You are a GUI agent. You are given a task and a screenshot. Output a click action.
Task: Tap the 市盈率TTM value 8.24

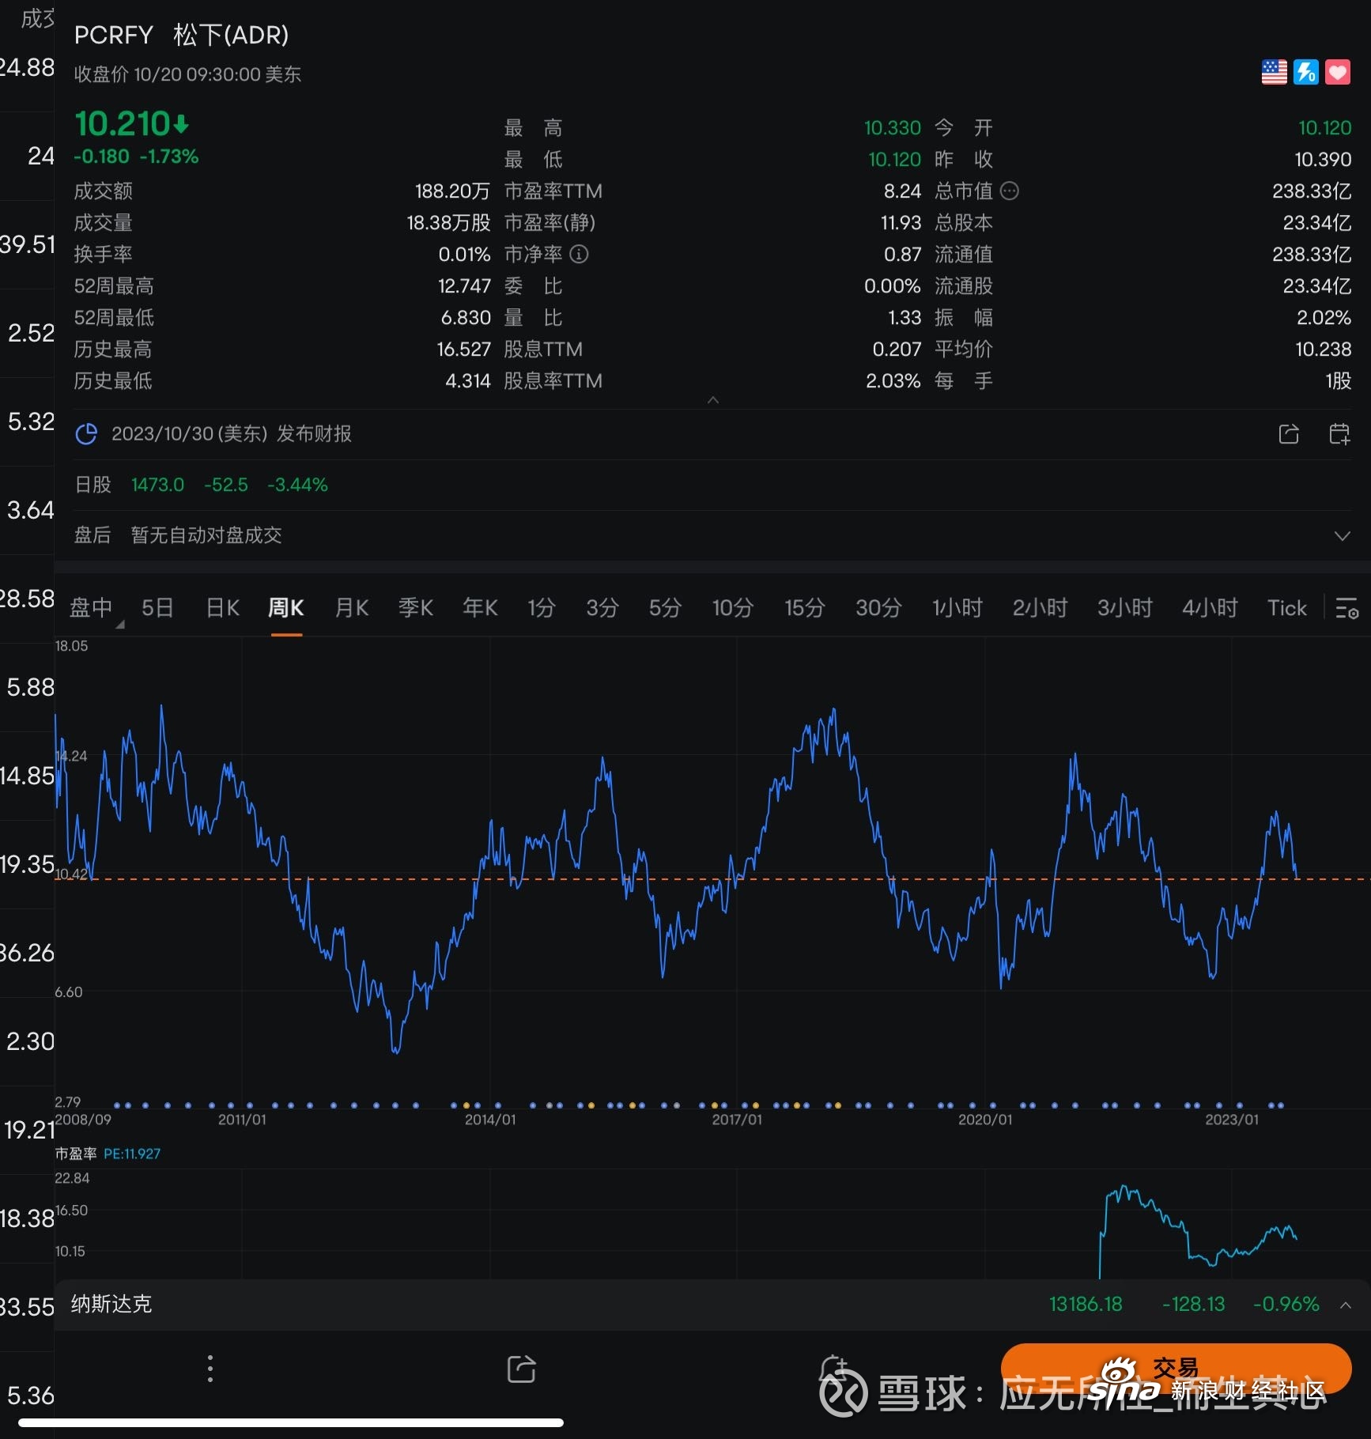(902, 191)
